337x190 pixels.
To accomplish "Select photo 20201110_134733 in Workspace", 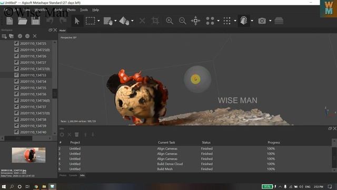I will click(x=33, y=75).
